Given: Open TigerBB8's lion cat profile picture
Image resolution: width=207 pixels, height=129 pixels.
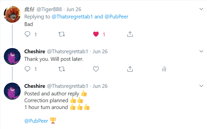Looking at the screenshot, I should 12,14.
